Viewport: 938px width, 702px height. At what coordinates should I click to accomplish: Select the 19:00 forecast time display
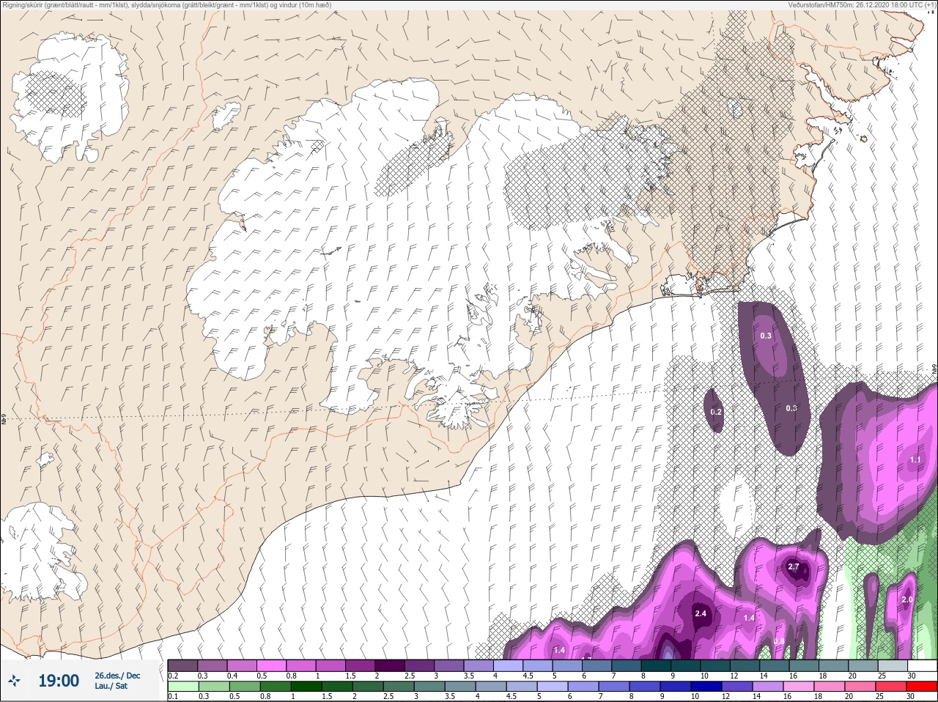tap(59, 681)
